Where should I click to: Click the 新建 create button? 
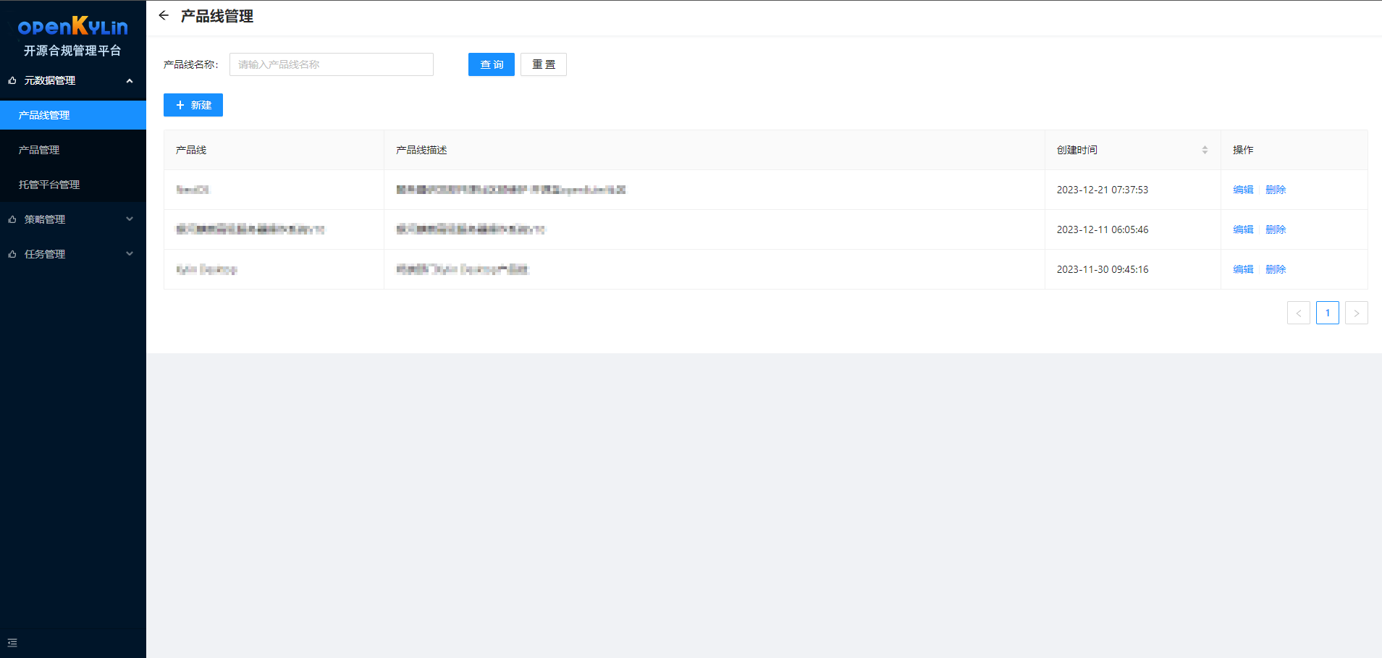193,105
